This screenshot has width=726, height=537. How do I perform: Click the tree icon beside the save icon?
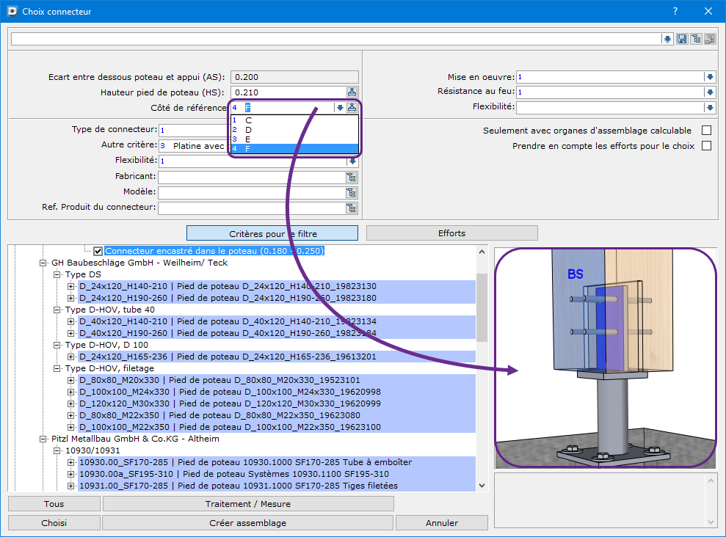click(696, 39)
